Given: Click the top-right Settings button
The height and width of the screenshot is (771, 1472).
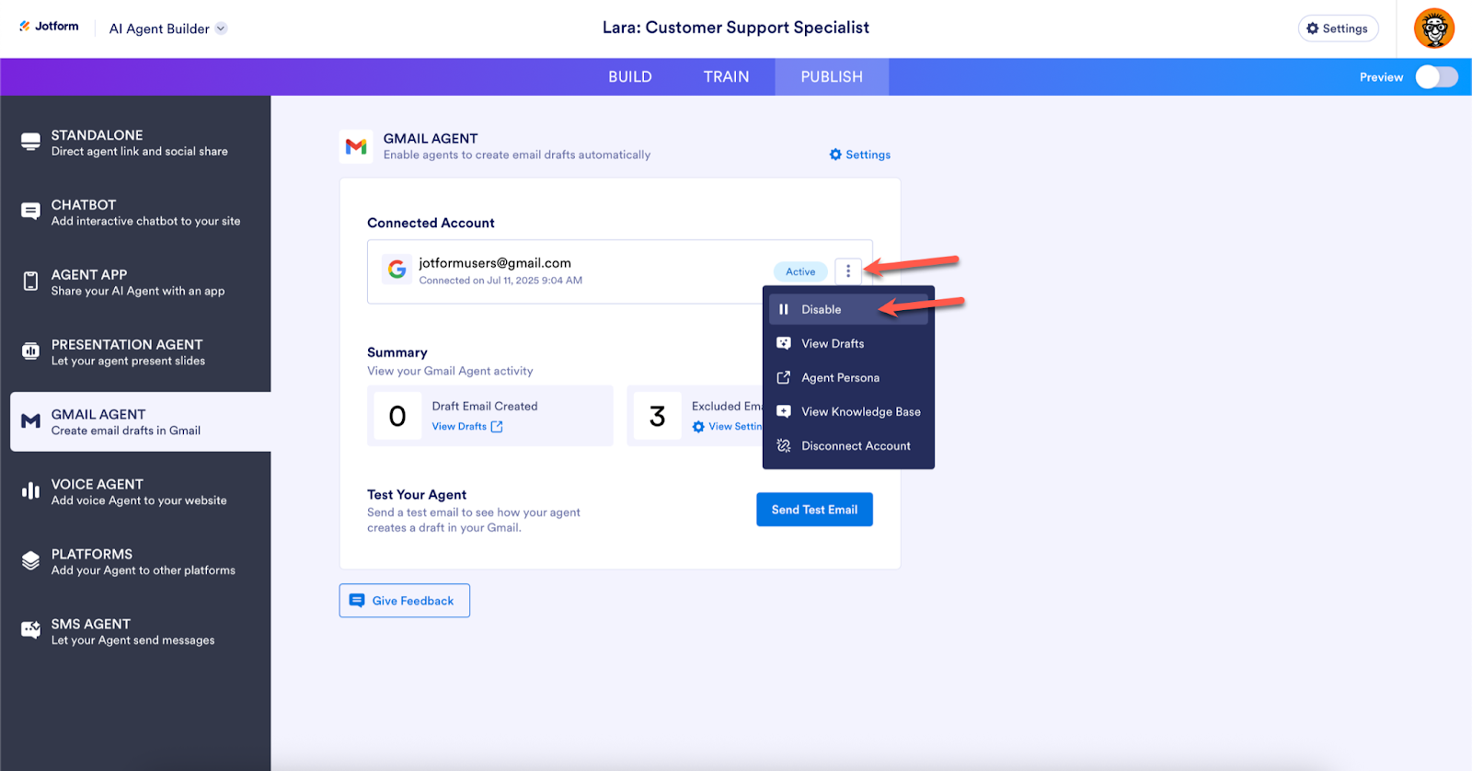Looking at the screenshot, I should click(1338, 29).
